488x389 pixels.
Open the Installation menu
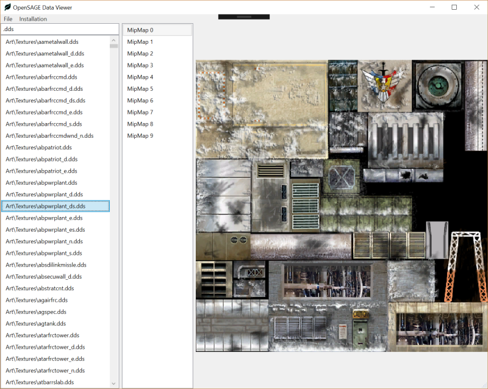pos(32,19)
